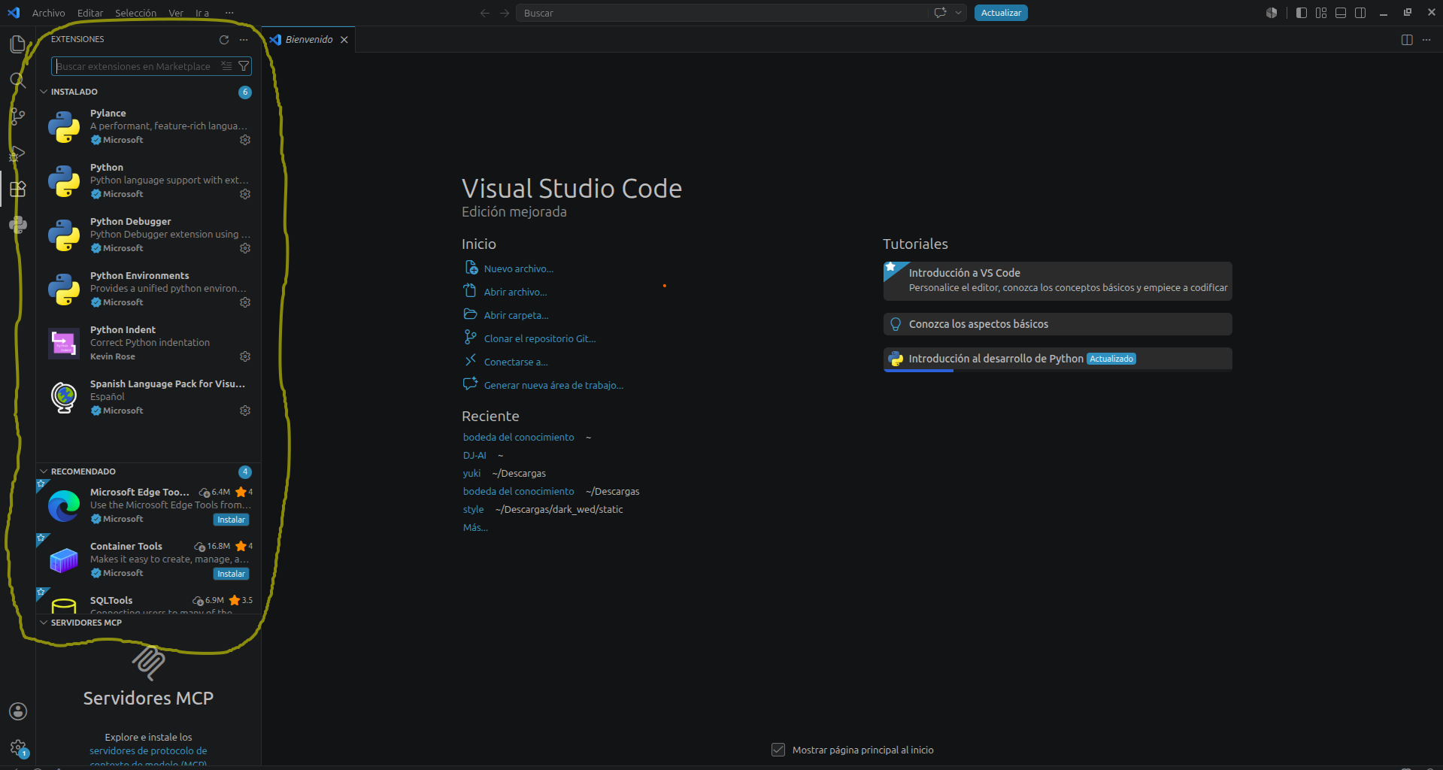Go back with the navigation arrow

coord(485,13)
